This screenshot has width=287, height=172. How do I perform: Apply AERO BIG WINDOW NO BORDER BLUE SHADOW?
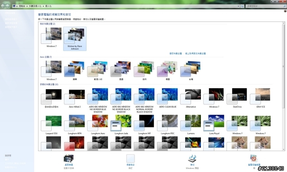coord(98,100)
